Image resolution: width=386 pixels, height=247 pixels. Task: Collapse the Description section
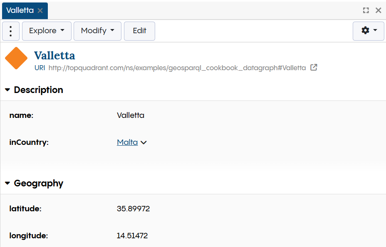coord(7,90)
